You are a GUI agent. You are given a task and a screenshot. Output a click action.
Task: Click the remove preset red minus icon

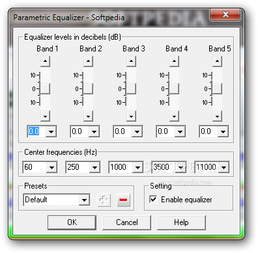coord(123,200)
